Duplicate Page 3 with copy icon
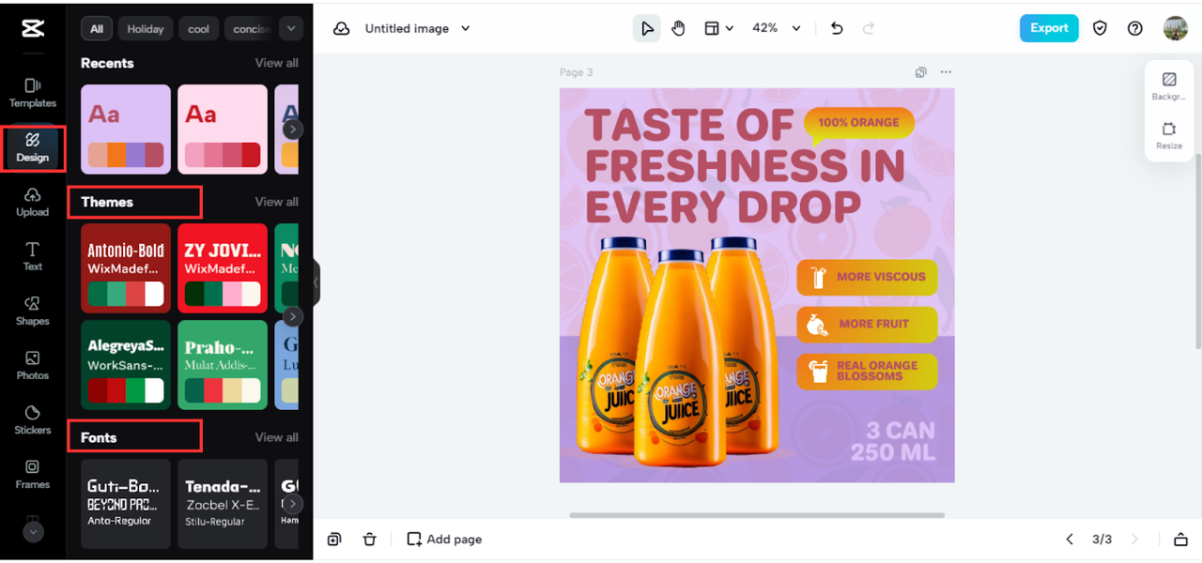The height and width of the screenshot is (563, 1202). click(921, 72)
